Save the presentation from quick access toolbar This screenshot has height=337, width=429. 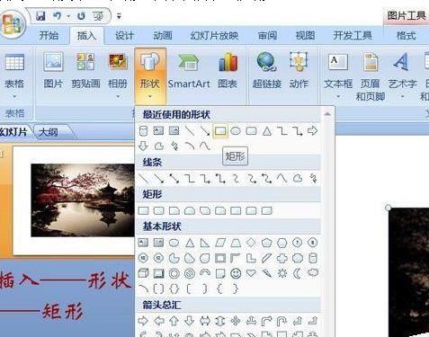coord(40,16)
